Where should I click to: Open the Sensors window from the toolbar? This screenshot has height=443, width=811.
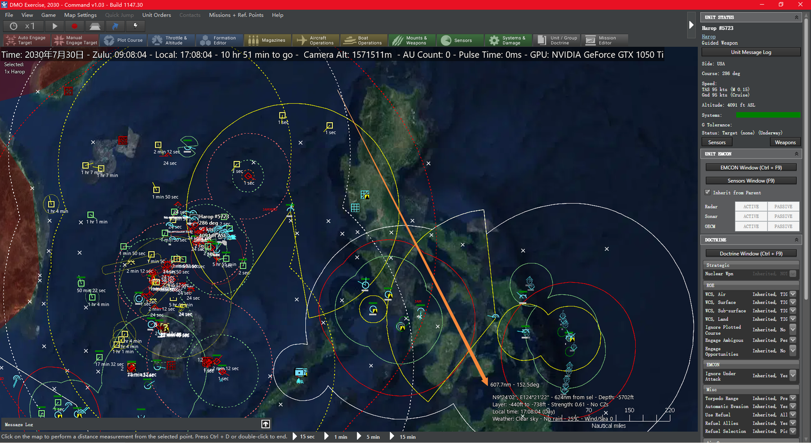(x=460, y=39)
